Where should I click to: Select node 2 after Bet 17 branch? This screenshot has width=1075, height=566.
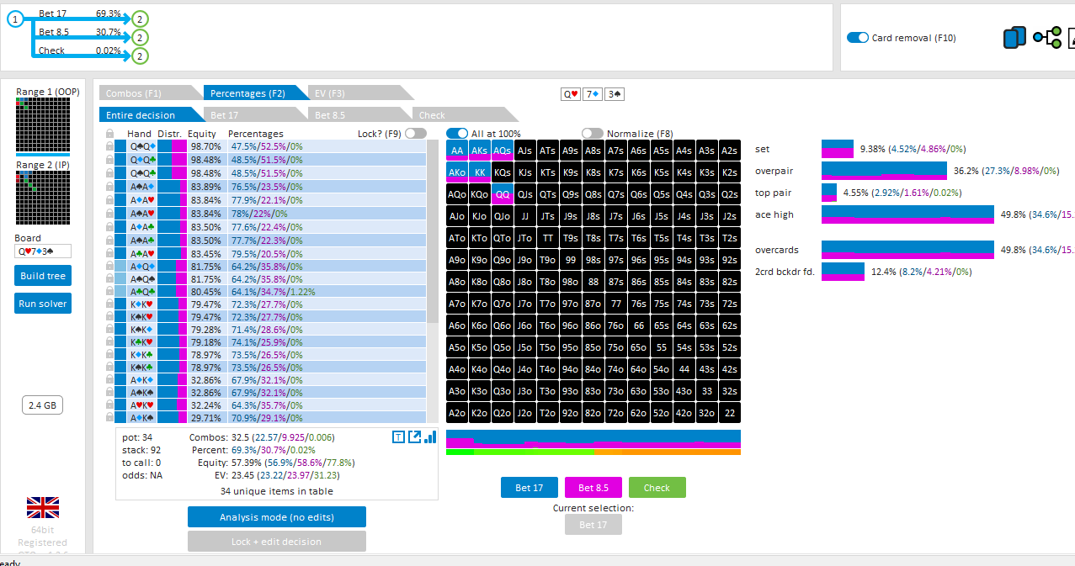click(141, 19)
